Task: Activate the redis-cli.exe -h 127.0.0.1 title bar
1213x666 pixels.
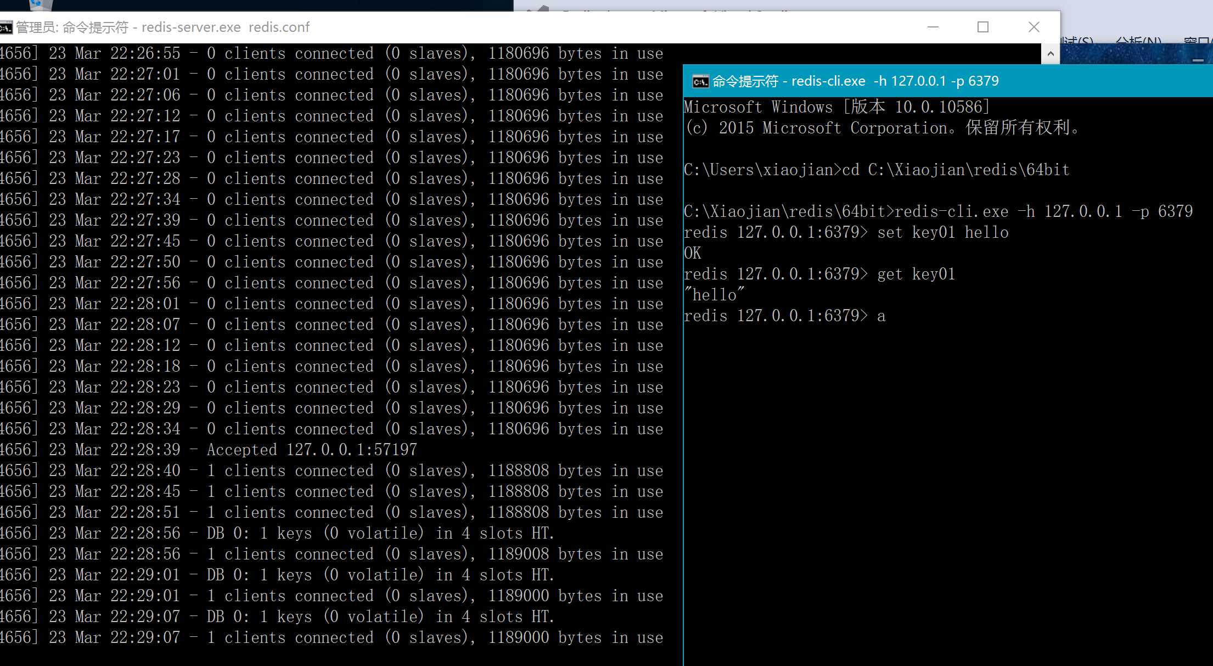Action: [948, 81]
